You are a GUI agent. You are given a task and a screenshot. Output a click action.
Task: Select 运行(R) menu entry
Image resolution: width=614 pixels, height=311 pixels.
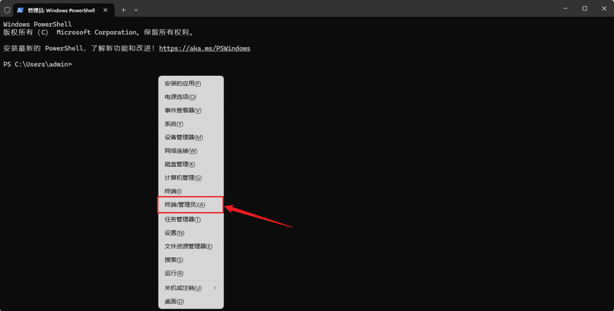174,273
